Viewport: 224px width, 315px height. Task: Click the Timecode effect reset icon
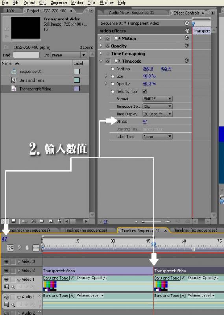[x=187, y=61]
